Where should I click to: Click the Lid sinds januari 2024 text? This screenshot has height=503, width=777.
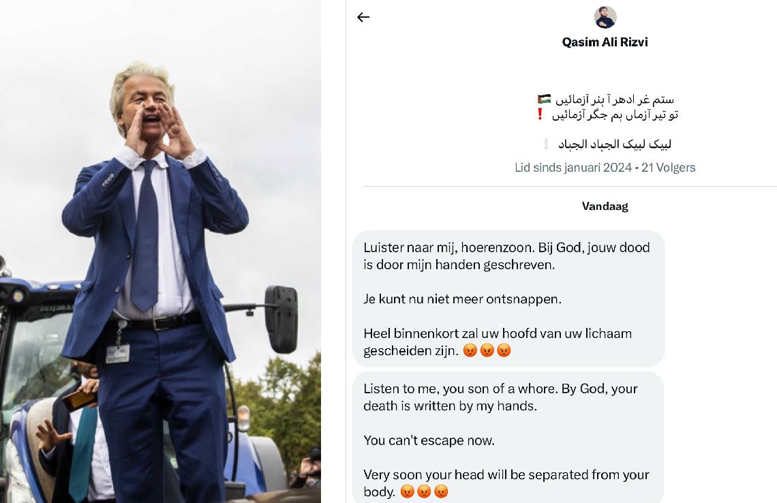pos(573,168)
